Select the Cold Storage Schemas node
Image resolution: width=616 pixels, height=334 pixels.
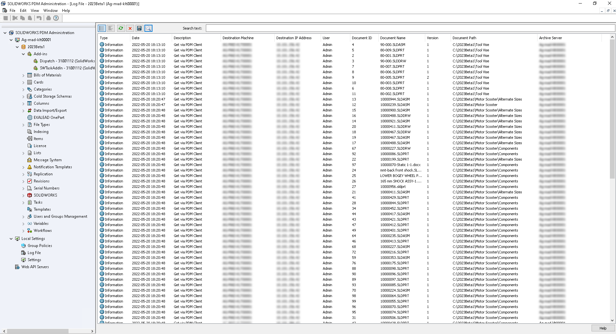(53, 96)
